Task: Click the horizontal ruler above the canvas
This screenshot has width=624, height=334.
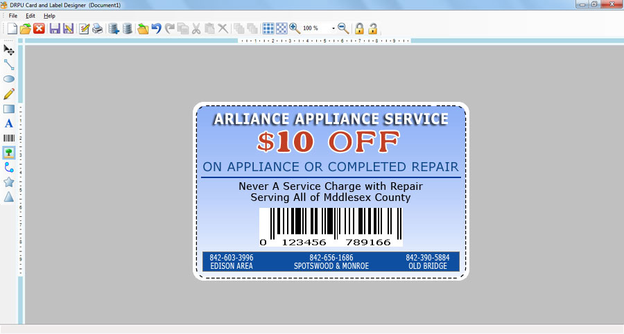Action: 324,41
